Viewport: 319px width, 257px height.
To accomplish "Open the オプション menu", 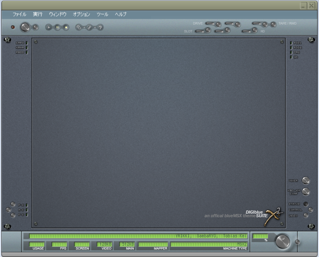I will 81,14.
